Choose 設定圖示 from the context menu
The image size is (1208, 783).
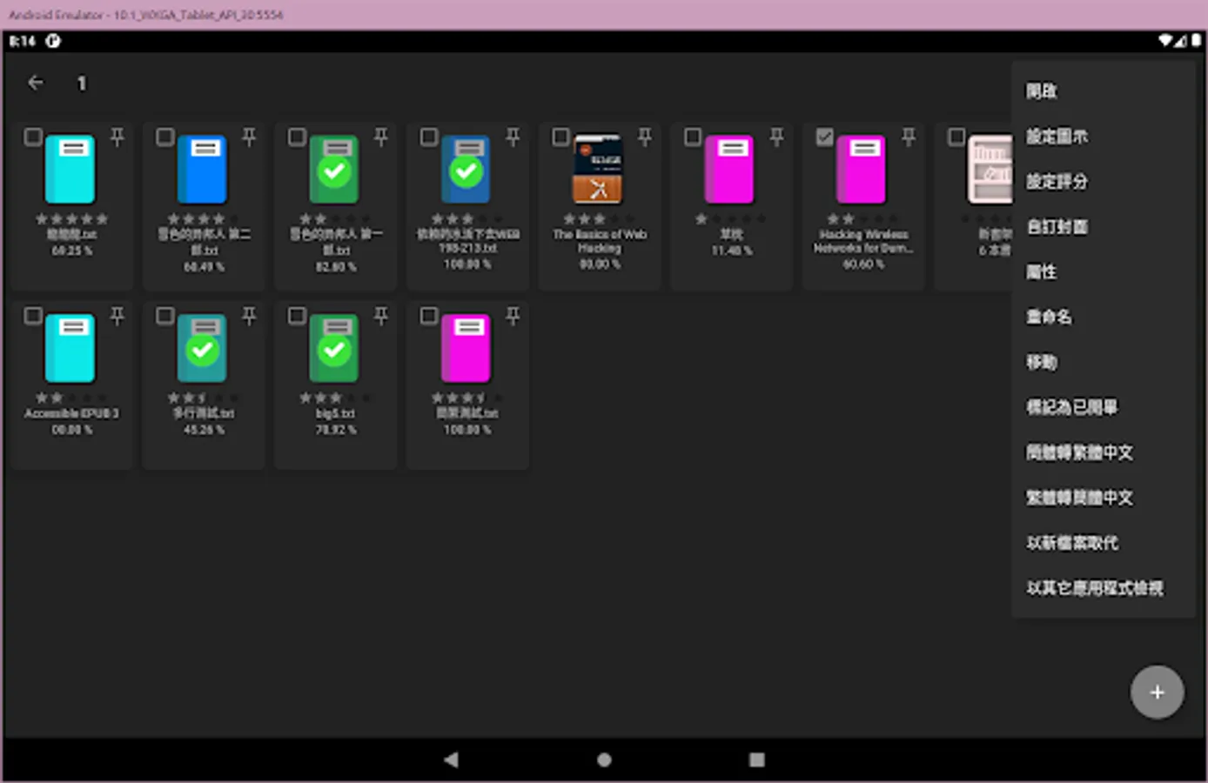(1103, 137)
